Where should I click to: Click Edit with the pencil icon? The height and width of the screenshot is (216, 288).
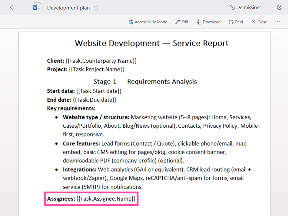pyautogui.click(x=182, y=22)
